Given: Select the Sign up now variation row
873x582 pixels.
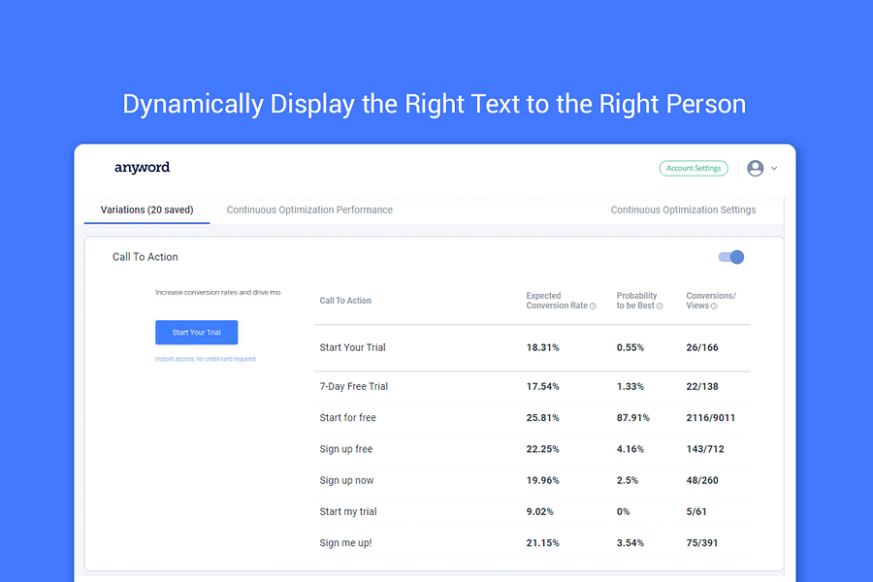Looking at the screenshot, I should (x=533, y=480).
